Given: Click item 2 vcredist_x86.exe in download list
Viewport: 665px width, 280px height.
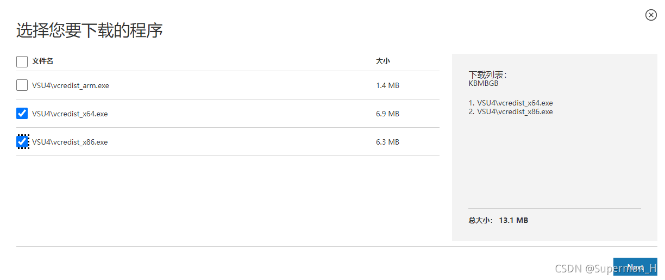Looking at the screenshot, I should click(511, 111).
